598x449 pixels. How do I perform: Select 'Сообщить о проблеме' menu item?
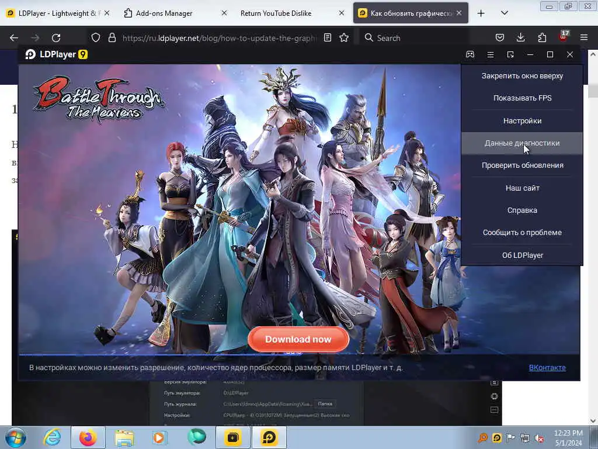tap(522, 233)
